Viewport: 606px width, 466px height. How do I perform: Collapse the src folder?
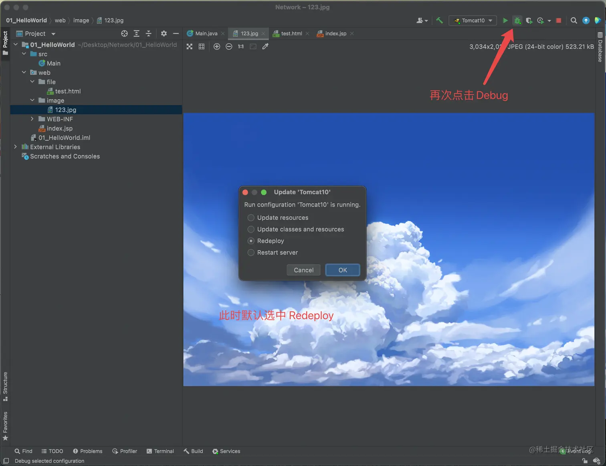(x=24, y=54)
